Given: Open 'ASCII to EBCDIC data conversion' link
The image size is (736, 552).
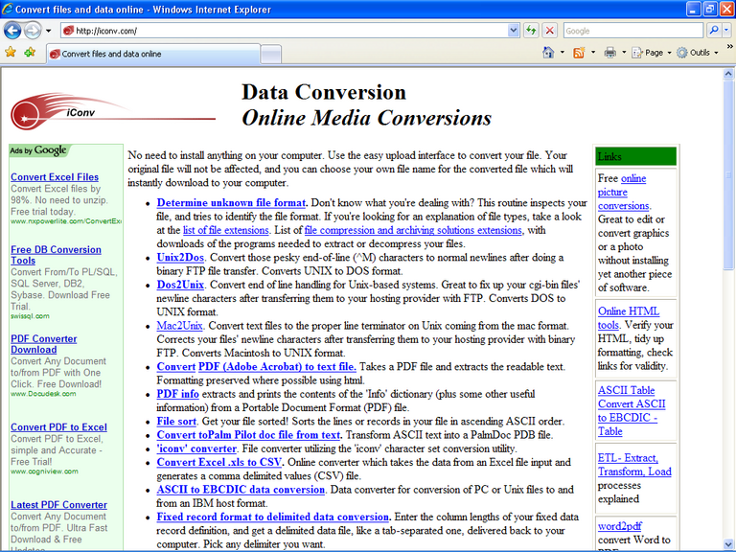Looking at the screenshot, I should [241, 489].
